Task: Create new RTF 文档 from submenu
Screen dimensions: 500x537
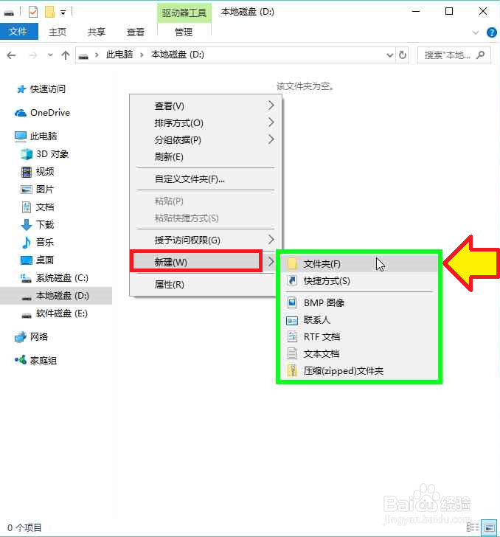Action: pos(359,337)
